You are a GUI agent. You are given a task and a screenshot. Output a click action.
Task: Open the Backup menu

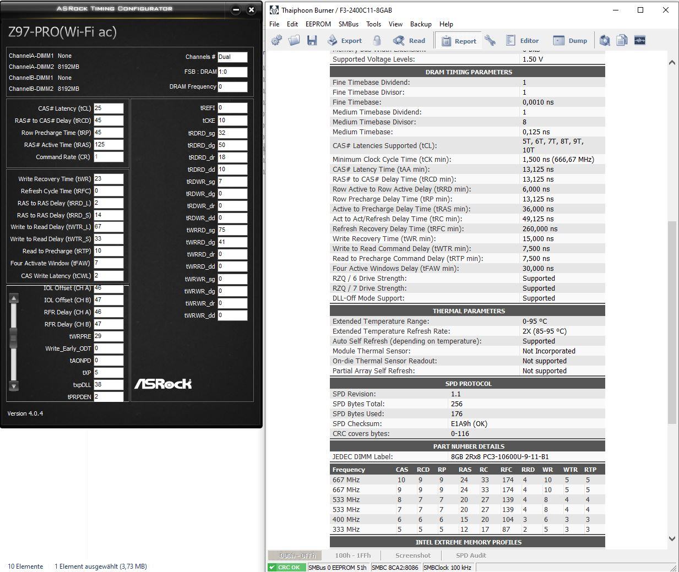click(421, 24)
